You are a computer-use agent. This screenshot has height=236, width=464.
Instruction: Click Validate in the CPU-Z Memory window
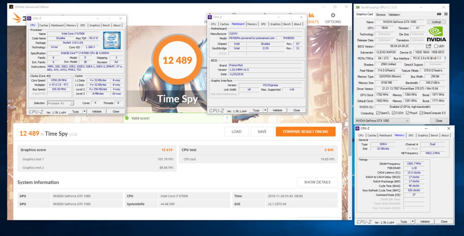425,222
